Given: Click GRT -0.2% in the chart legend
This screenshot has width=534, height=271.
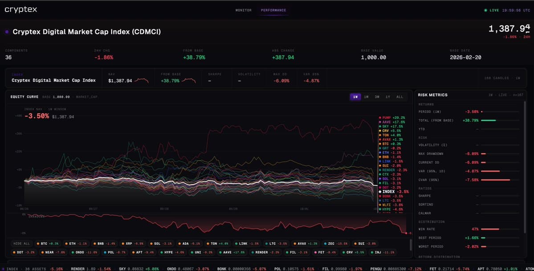Looking at the screenshot, I should tap(390, 148).
